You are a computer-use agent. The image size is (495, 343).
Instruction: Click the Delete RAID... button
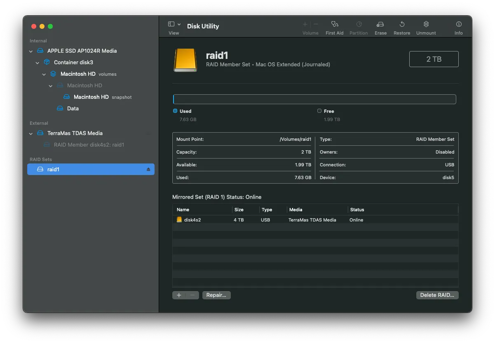pos(437,295)
